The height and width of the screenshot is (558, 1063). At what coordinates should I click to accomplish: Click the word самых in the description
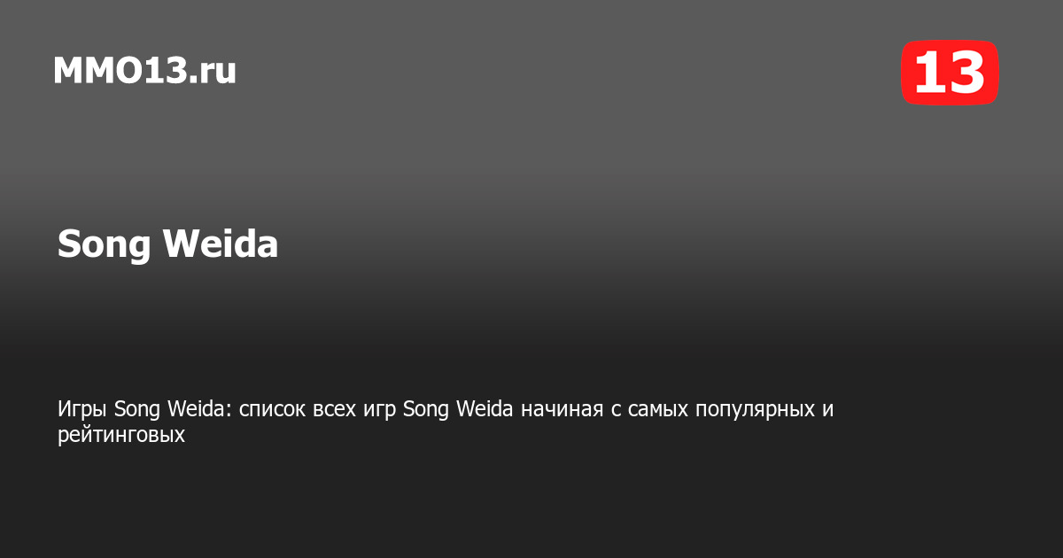(658, 411)
